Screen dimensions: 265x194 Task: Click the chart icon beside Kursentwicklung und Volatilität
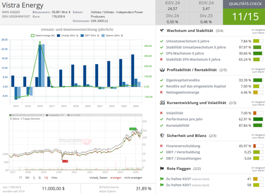point(162,103)
